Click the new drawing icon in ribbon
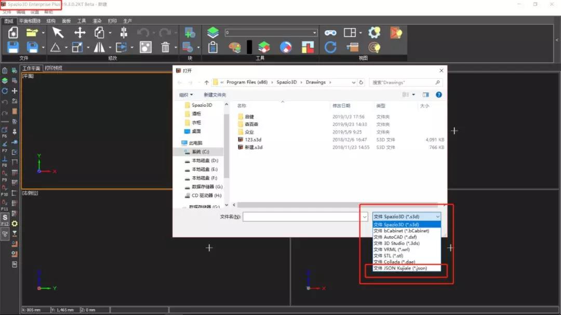The image size is (561, 315). [x=13, y=33]
